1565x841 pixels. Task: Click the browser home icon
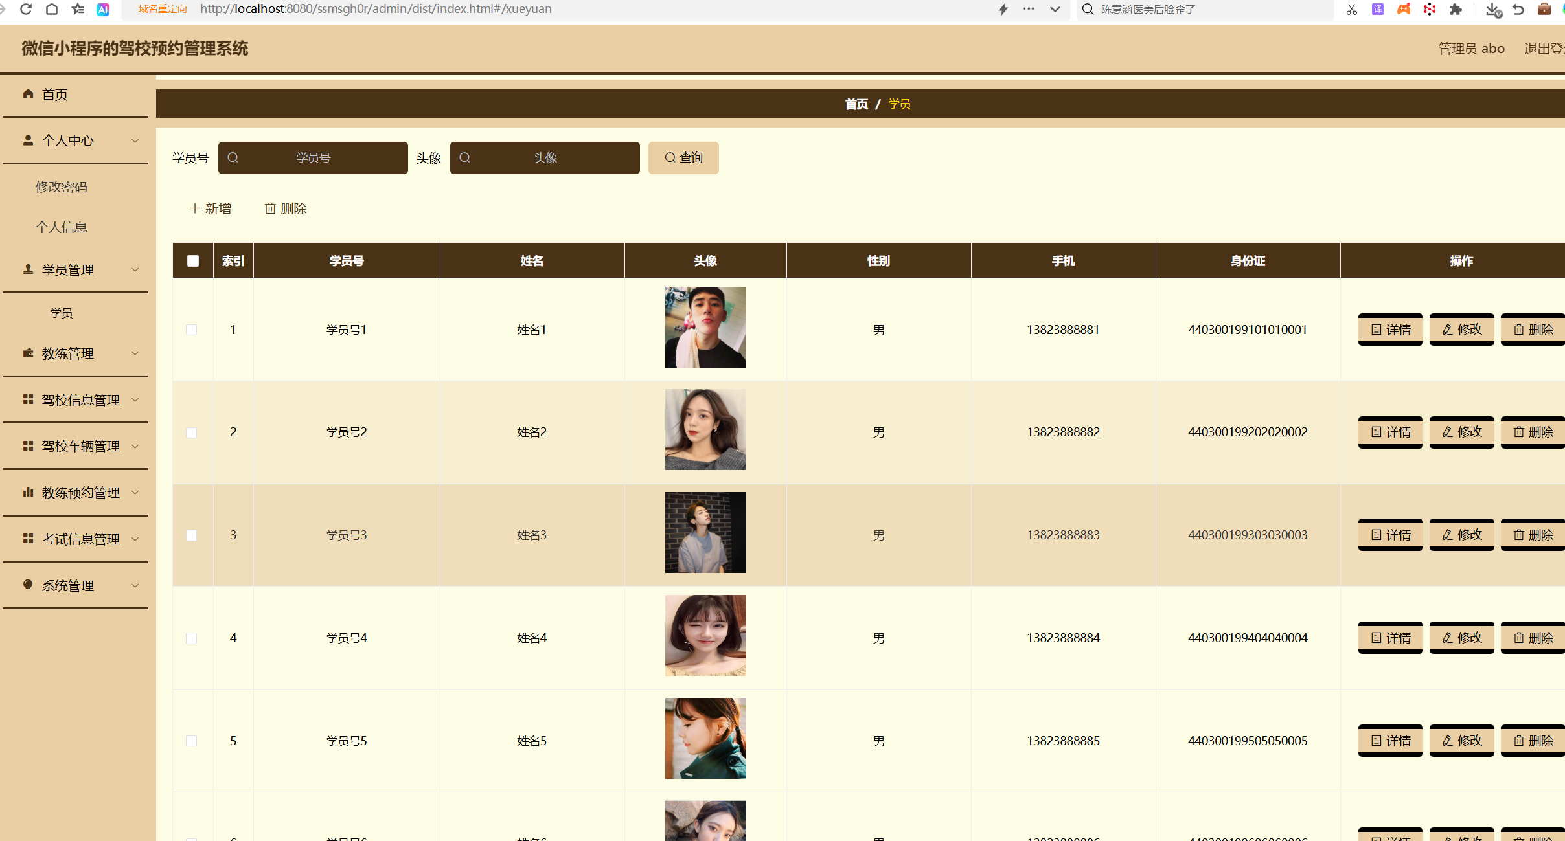pyautogui.click(x=52, y=9)
